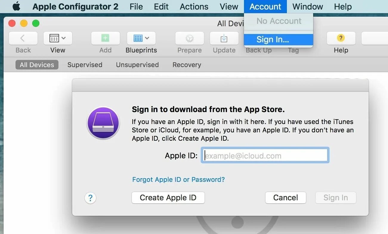
Task: Open the Window menu
Action: pos(308,7)
